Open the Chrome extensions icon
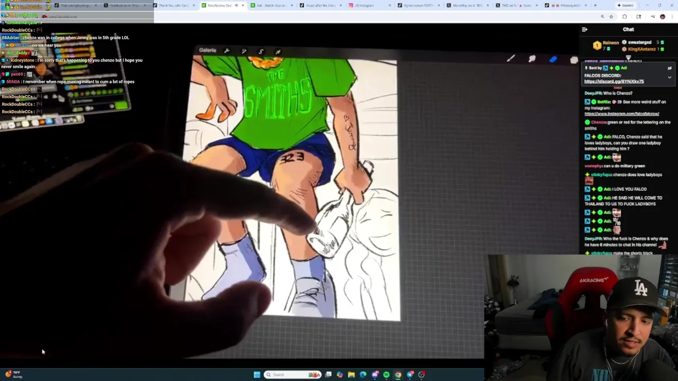 coord(624,17)
